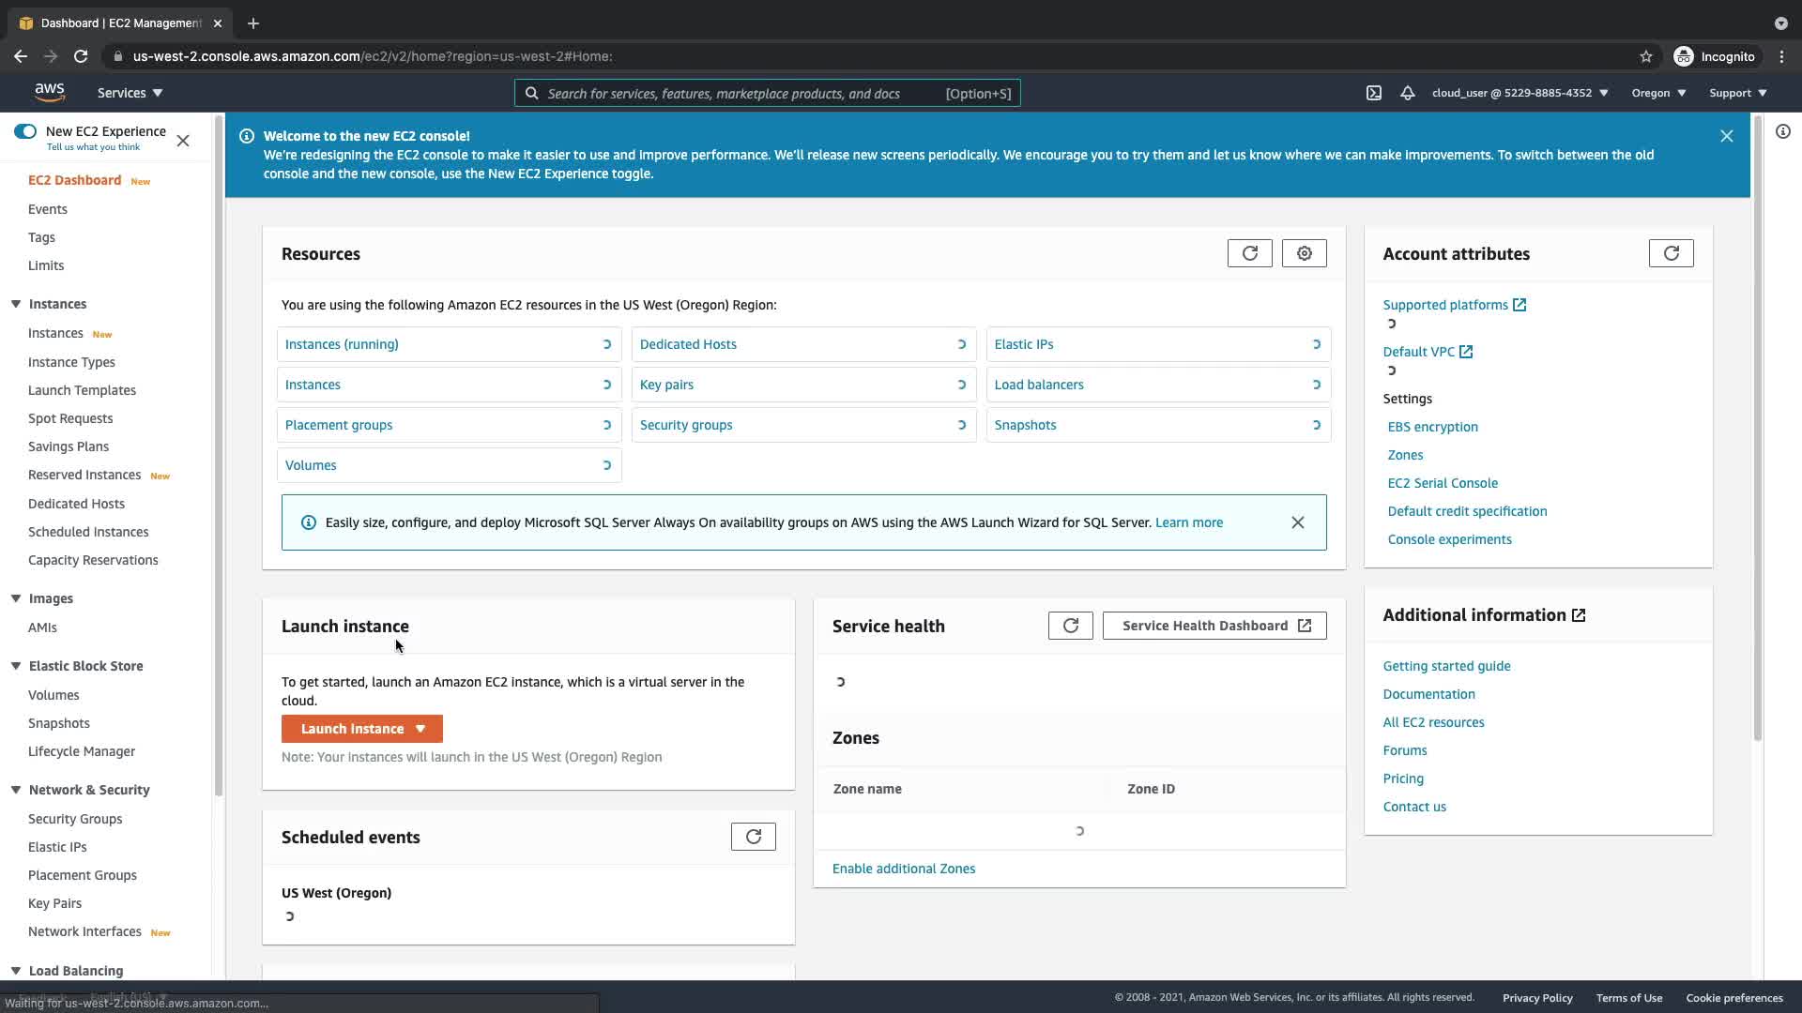
Task: Close the Welcome to new EC2 console banner
Action: point(1726,136)
